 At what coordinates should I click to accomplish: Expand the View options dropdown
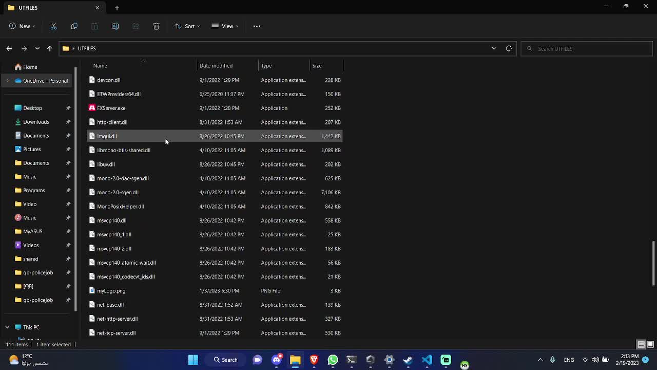click(225, 26)
